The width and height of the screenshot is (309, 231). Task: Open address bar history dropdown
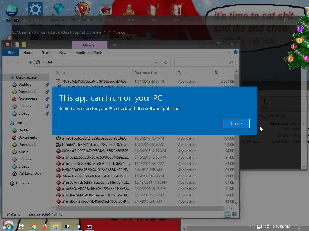point(156,63)
